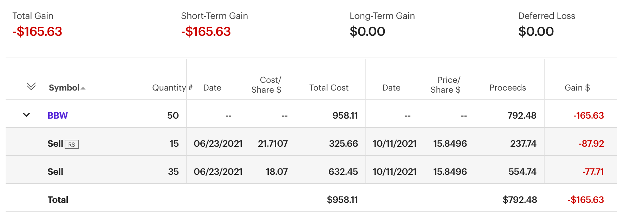The image size is (617, 212).
Task: Click the RS badge next to Sell
Action: [72, 144]
